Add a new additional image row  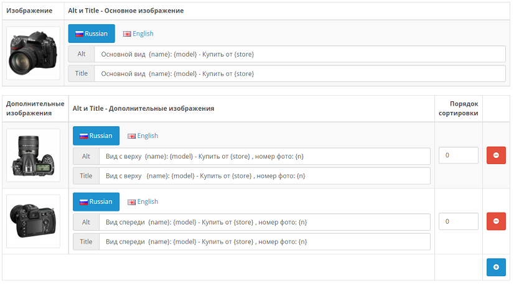point(496,267)
